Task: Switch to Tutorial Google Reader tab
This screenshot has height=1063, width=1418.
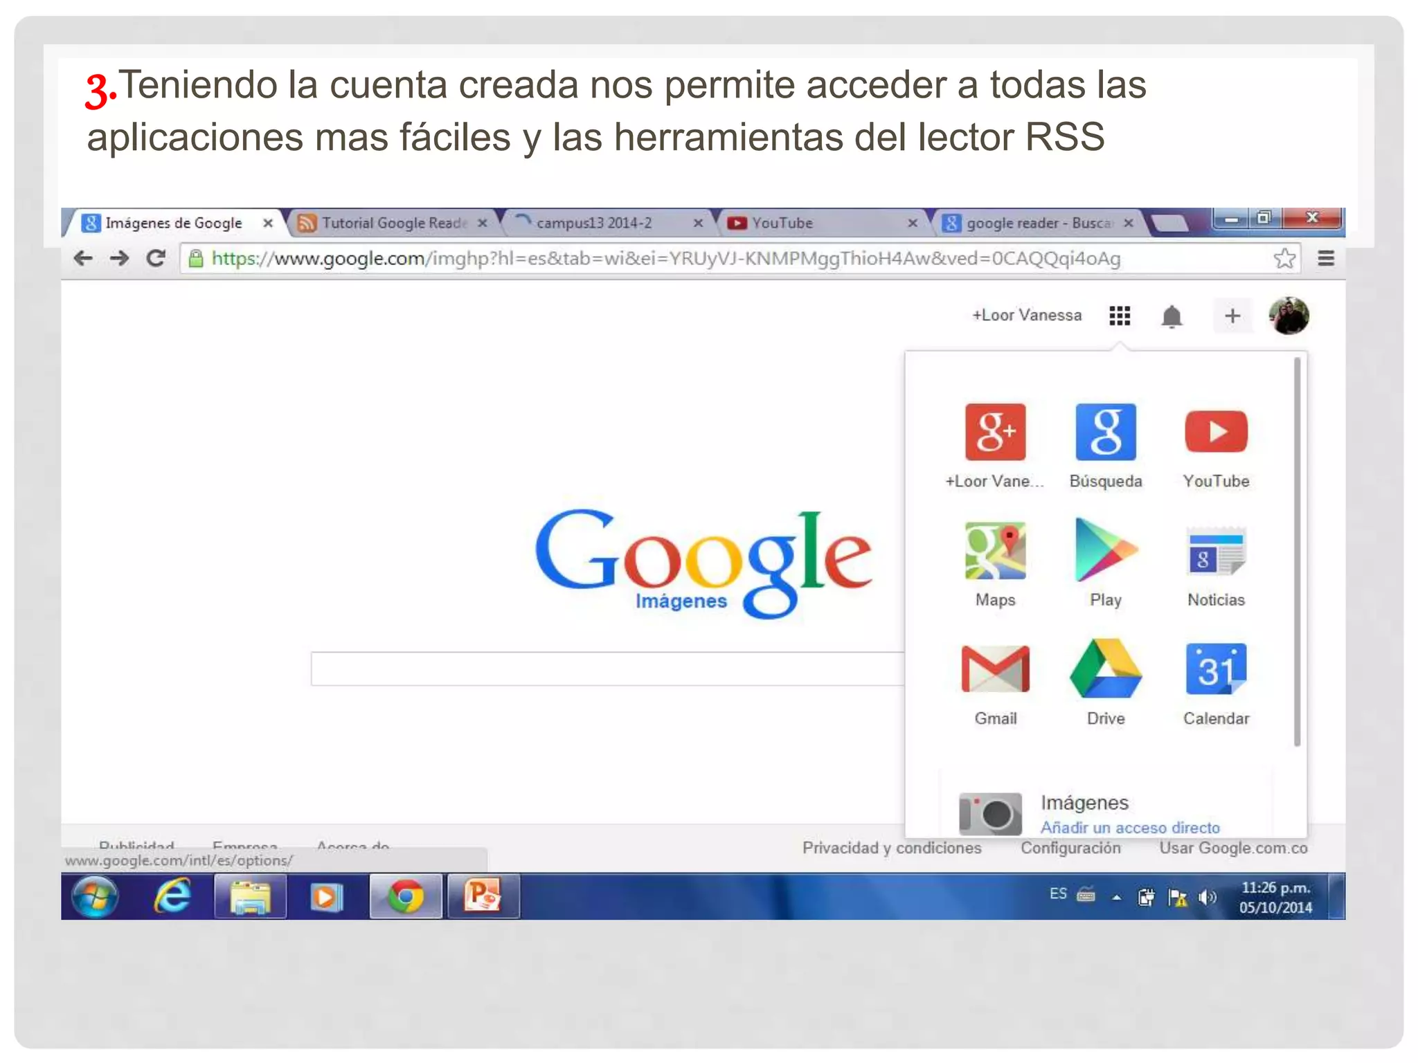Action: coord(393,223)
